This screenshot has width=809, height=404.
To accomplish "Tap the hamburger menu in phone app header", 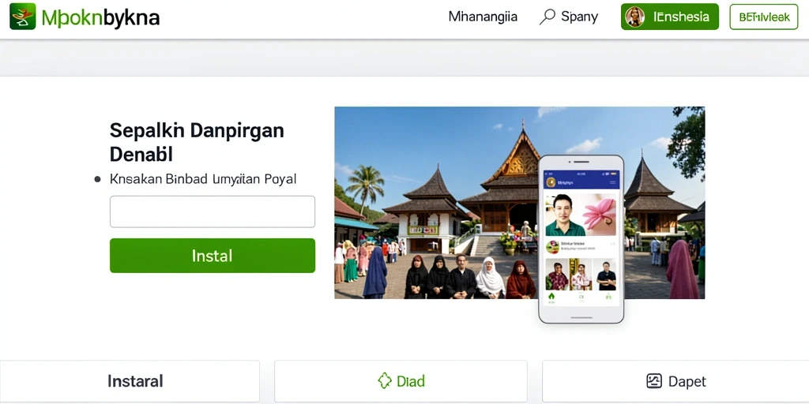I will (612, 182).
